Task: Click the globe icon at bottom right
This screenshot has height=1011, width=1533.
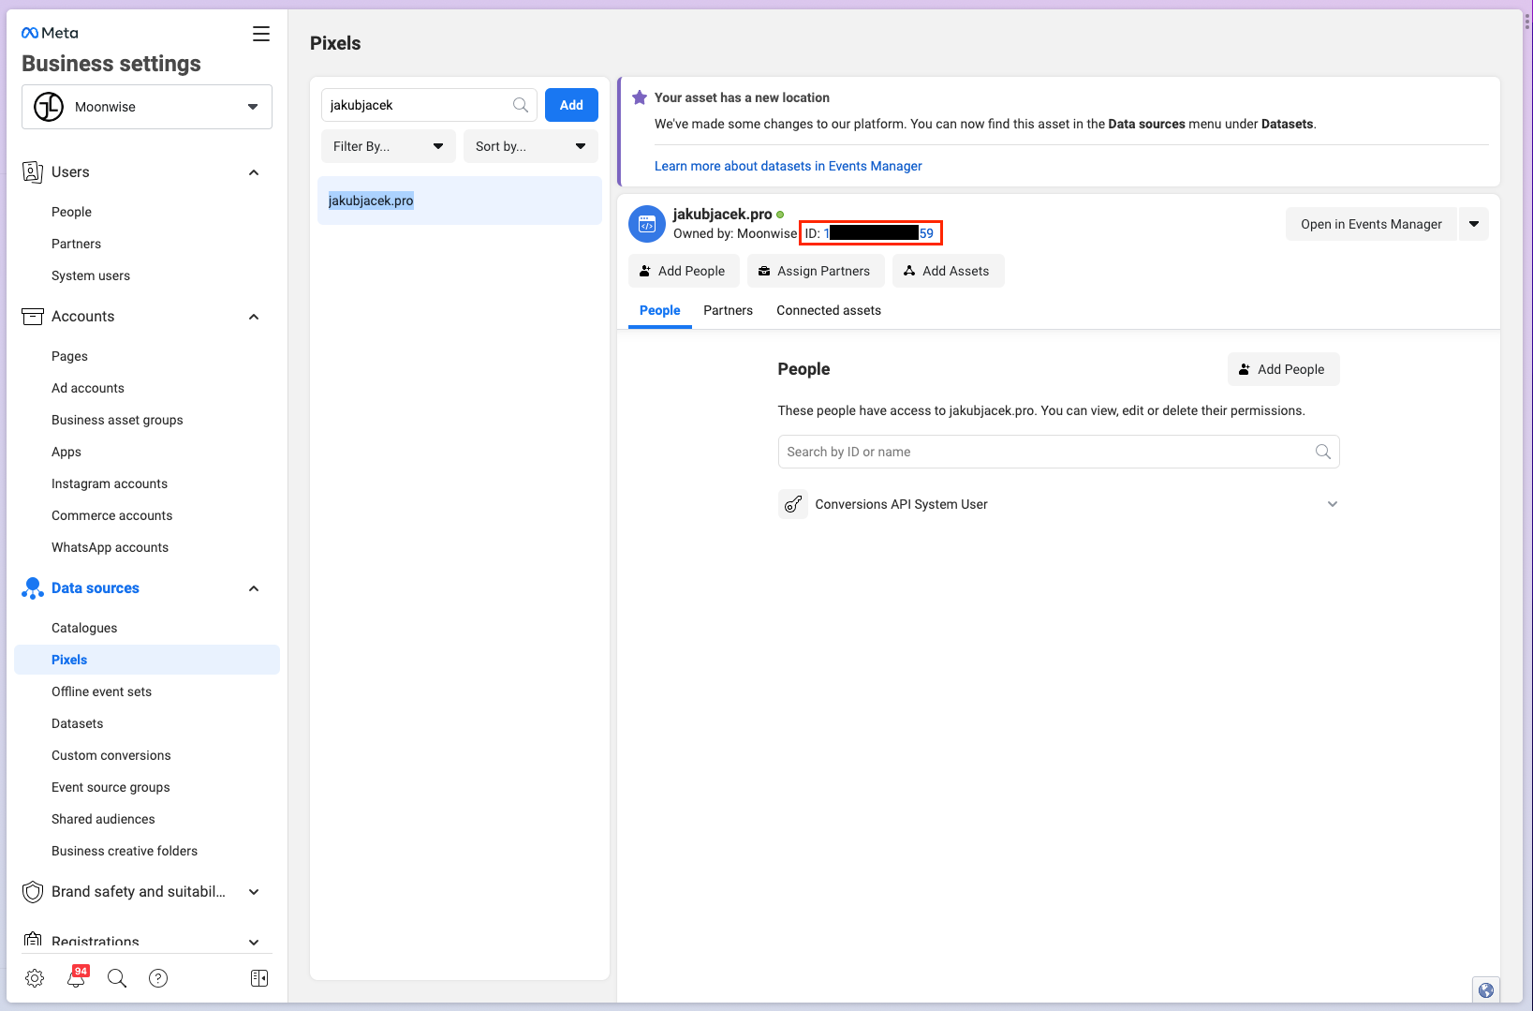Action: 1485,989
